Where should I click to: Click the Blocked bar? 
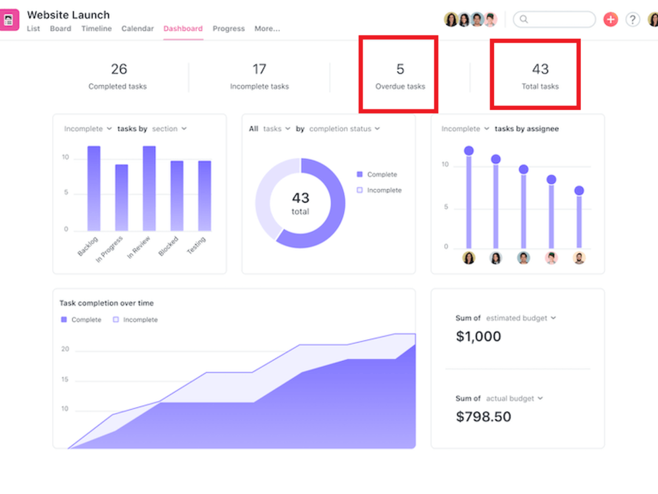176,196
